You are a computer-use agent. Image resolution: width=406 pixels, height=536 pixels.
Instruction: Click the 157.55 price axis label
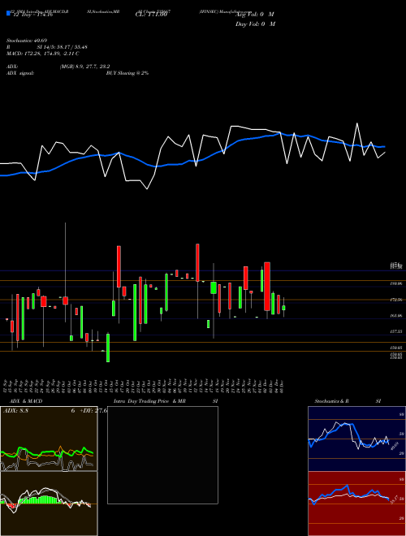(x=396, y=331)
